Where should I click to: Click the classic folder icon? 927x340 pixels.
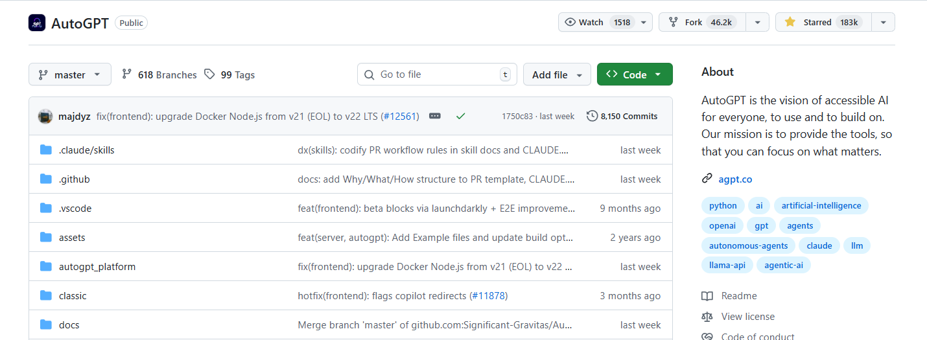[45, 295]
